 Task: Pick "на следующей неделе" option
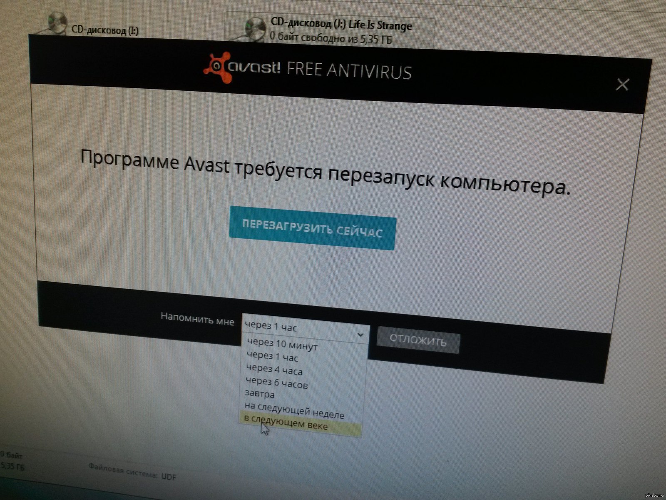(294, 409)
